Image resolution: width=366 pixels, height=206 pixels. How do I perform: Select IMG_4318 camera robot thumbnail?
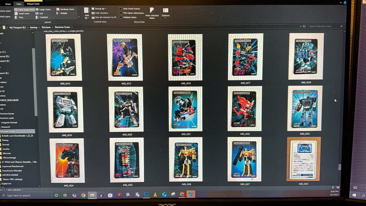[x=306, y=56]
